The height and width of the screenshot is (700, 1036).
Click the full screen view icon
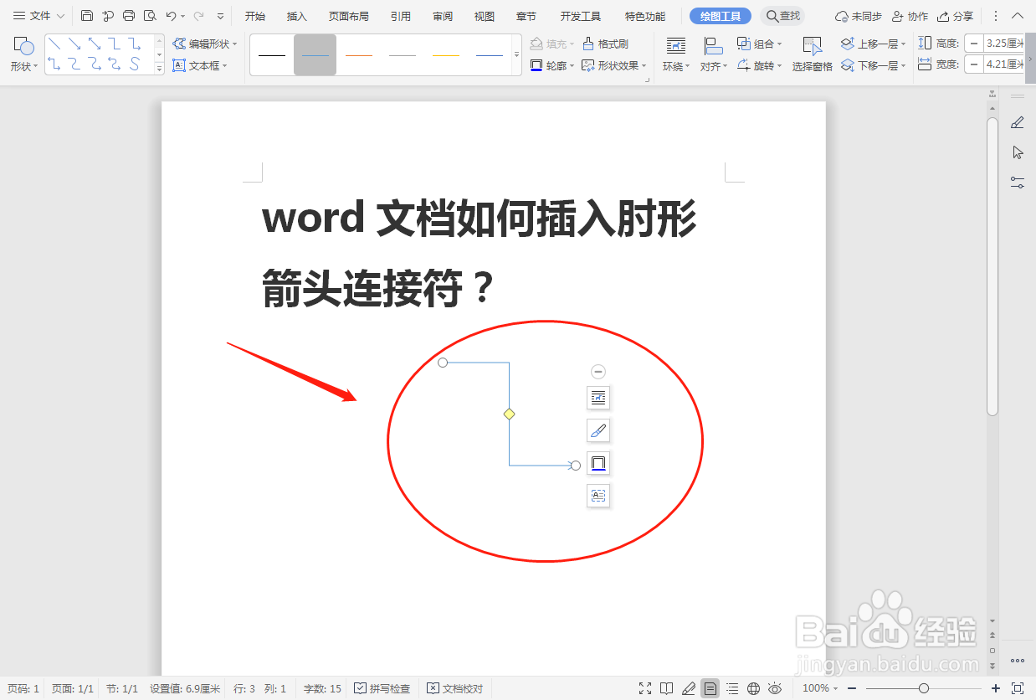[645, 688]
